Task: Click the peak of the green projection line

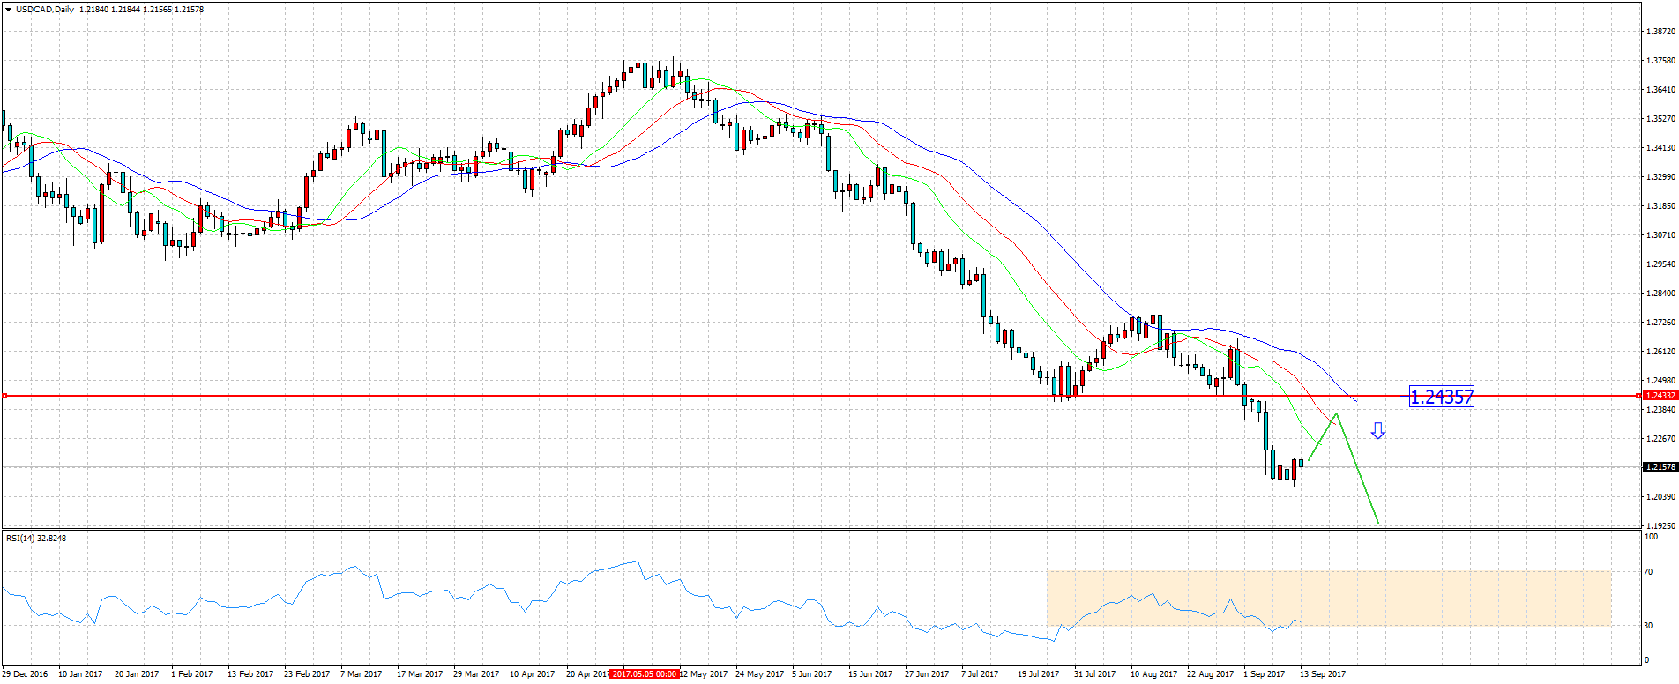Action: click(x=1336, y=413)
